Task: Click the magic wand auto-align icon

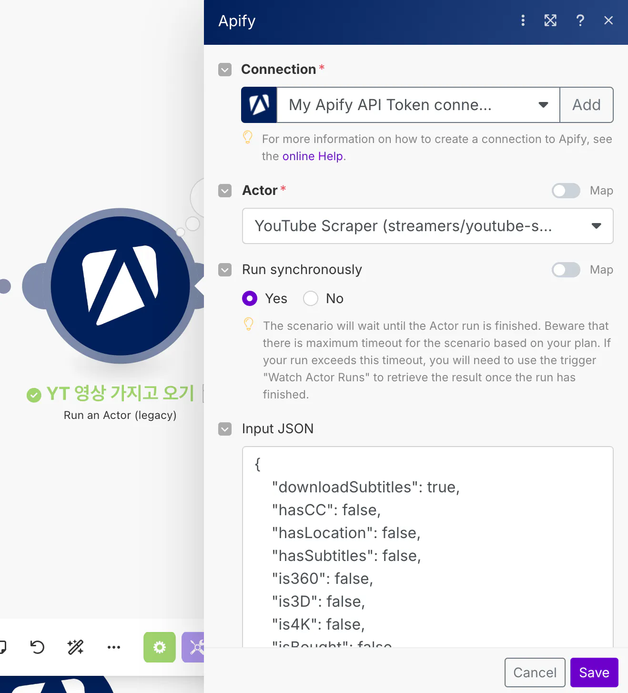Action: (x=75, y=647)
